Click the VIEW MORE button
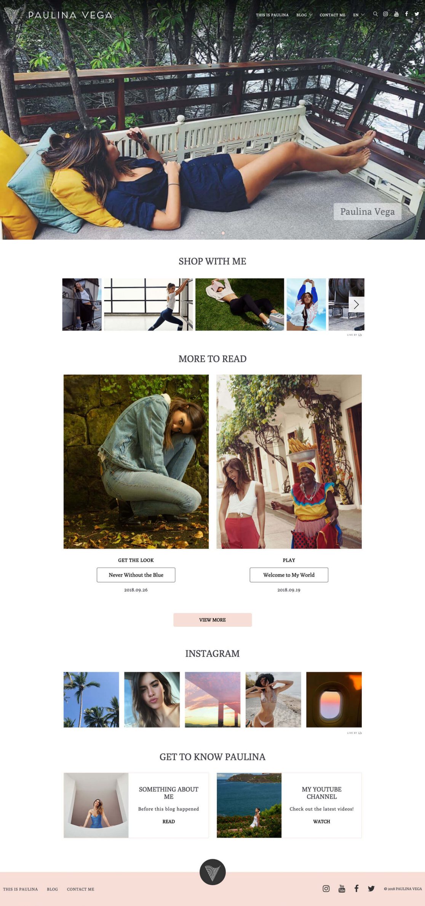Viewport: 425px width, 906px height. point(212,620)
